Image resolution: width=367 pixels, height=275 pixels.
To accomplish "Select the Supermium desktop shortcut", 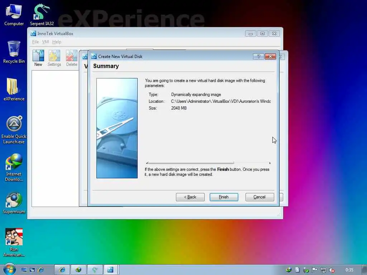I will pos(14,203).
